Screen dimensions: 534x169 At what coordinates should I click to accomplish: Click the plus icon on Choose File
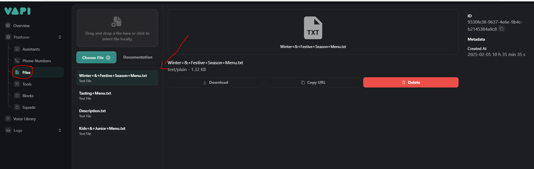[x=108, y=57]
